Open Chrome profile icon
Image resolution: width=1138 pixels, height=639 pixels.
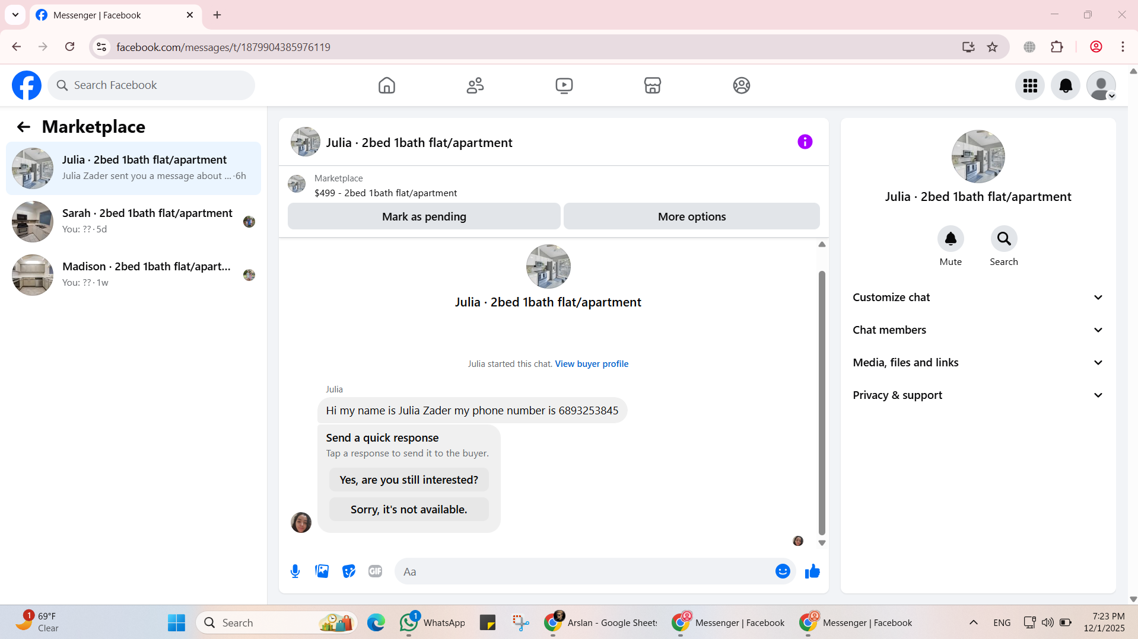pos(1096,47)
